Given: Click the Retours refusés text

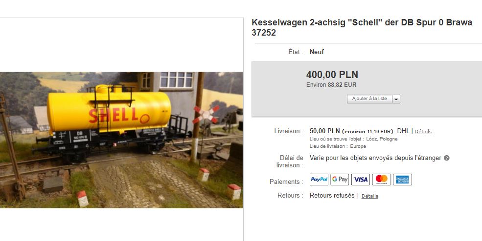Looking at the screenshot, I should click(x=332, y=195).
